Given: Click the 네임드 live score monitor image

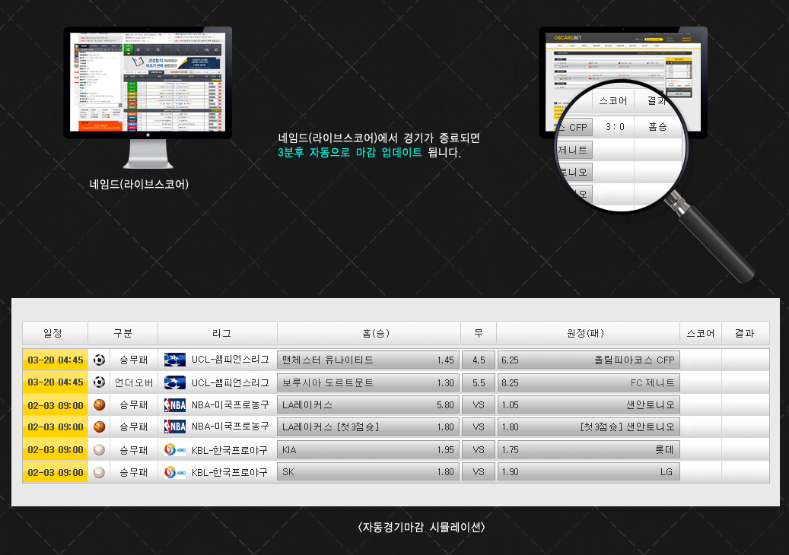Looking at the screenshot, I should (x=148, y=97).
